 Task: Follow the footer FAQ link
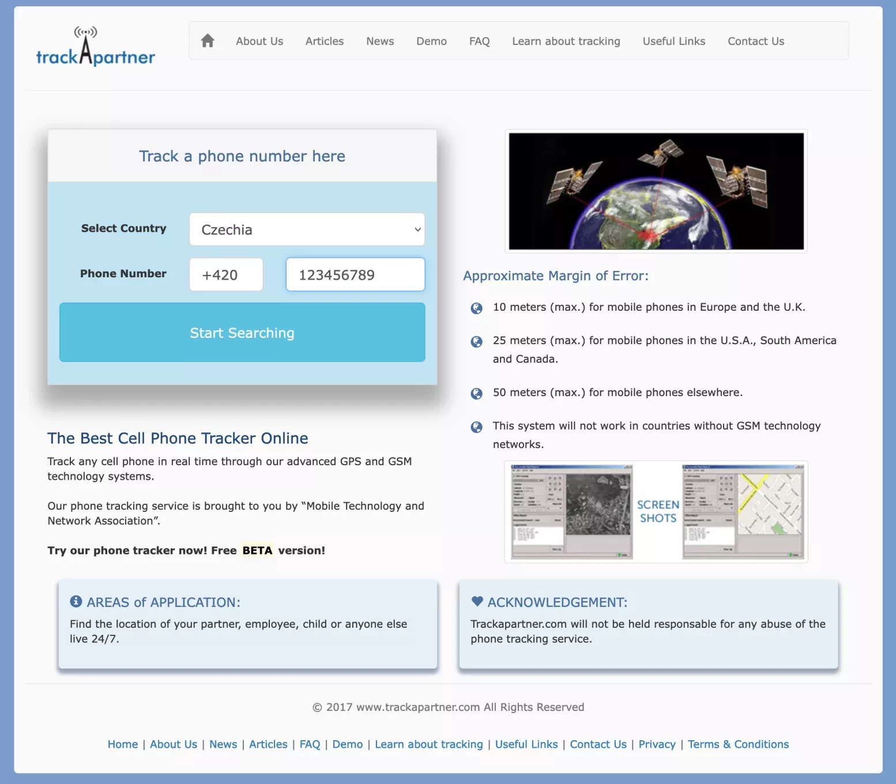click(x=310, y=744)
